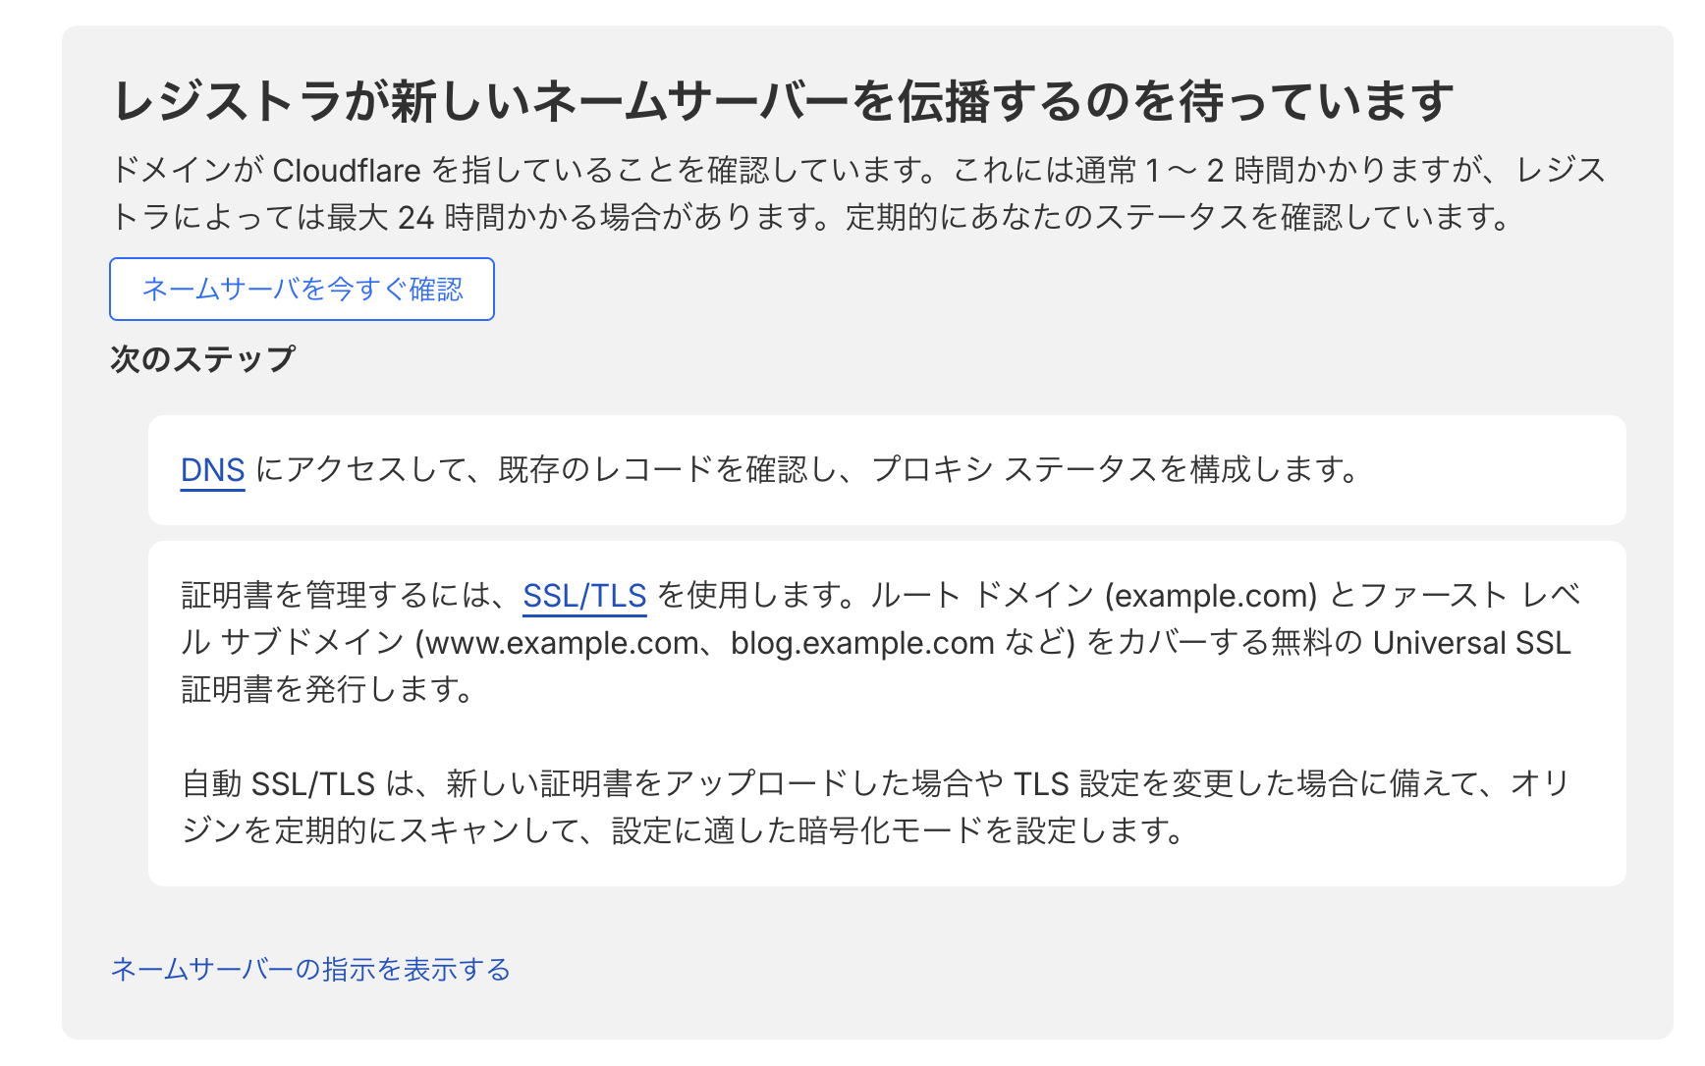Follow the SSL/TLS link
The width and height of the screenshot is (1705, 1066).
pyautogui.click(x=584, y=595)
